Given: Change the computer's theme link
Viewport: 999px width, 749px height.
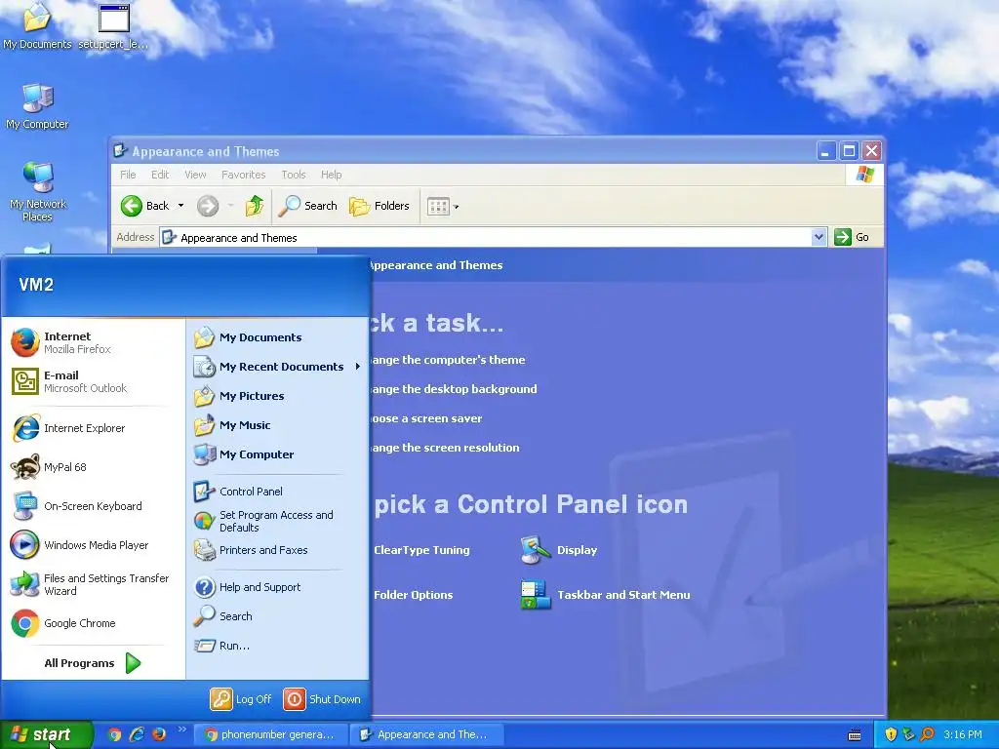Looking at the screenshot, I should 447,359.
